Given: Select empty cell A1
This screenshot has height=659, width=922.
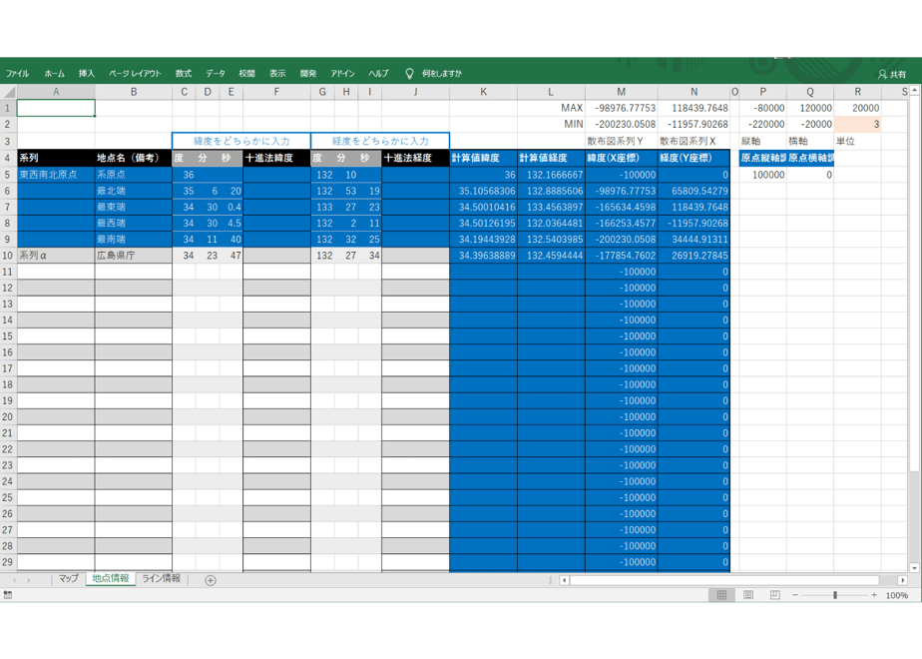Looking at the screenshot, I should (56, 108).
